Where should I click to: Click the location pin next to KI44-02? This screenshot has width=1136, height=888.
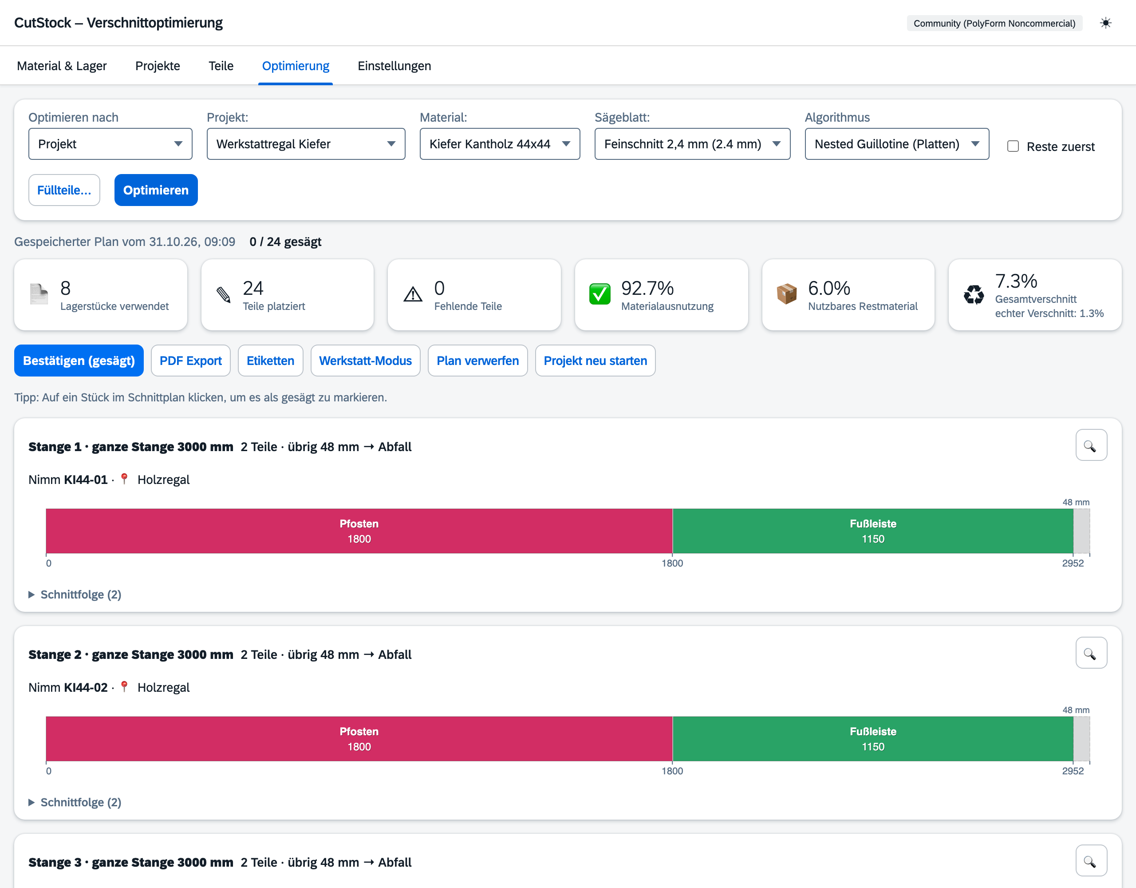click(x=124, y=686)
